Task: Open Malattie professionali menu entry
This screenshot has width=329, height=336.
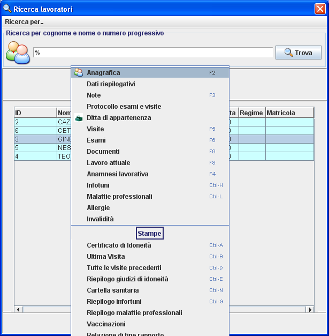Action: coord(119,197)
